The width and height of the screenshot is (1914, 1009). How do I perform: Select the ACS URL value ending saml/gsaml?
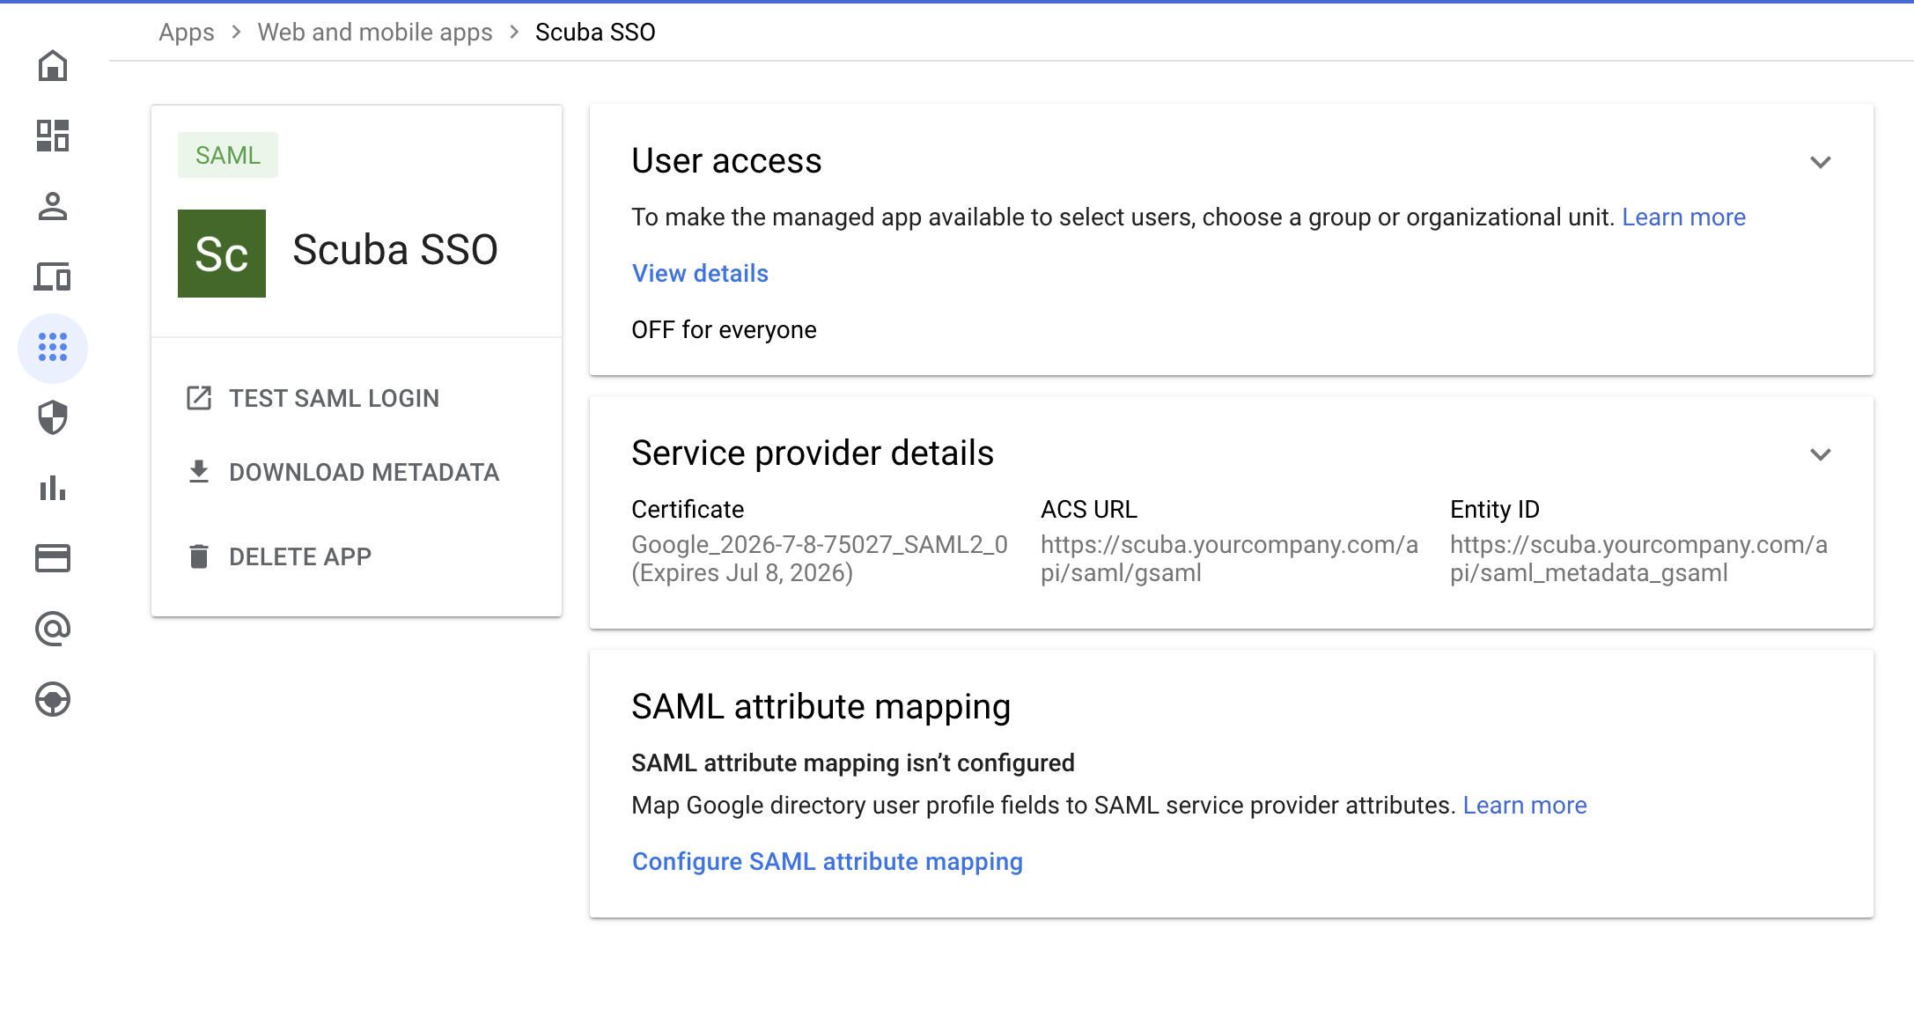1229,558
